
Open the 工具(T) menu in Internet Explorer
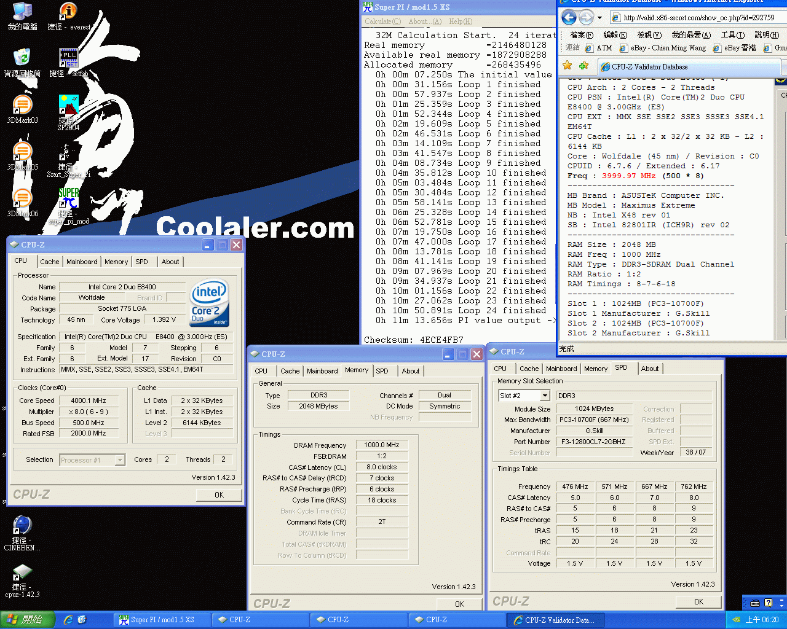(x=733, y=35)
